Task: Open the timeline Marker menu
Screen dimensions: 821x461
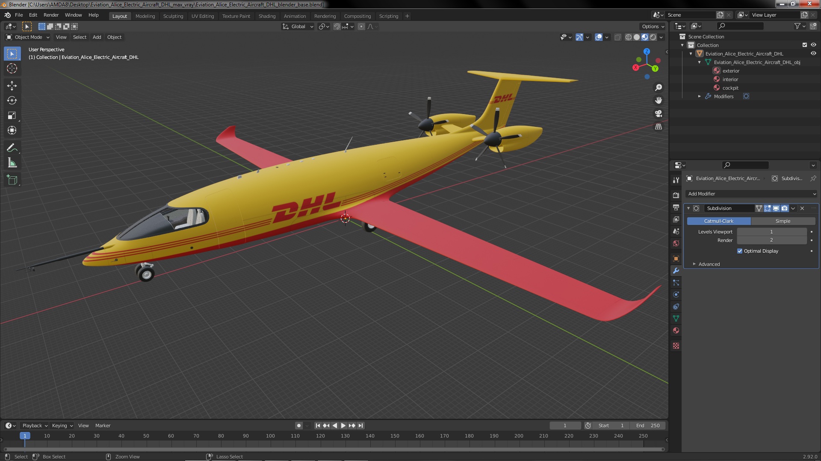Action: click(103, 426)
